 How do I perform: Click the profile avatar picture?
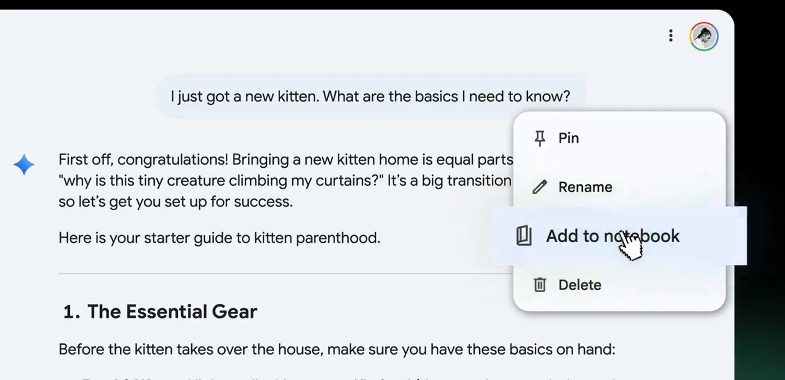click(704, 36)
